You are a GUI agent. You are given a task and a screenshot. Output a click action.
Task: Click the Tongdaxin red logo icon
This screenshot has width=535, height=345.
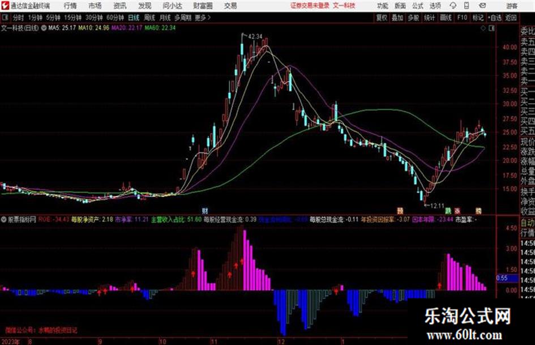click(5, 6)
